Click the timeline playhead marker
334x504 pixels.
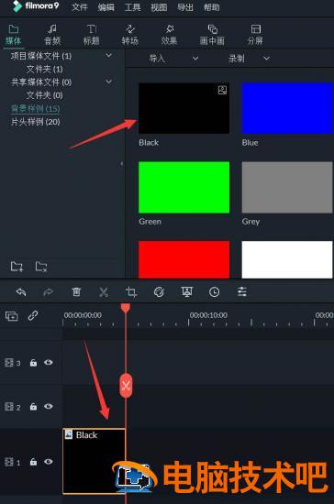126,308
